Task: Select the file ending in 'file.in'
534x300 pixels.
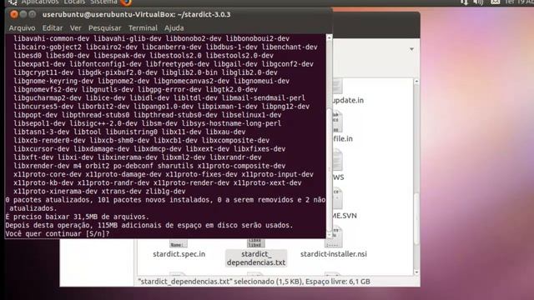Action: click(x=343, y=138)
